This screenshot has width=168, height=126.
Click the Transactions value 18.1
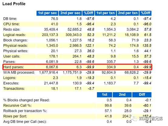pos(54,89)
